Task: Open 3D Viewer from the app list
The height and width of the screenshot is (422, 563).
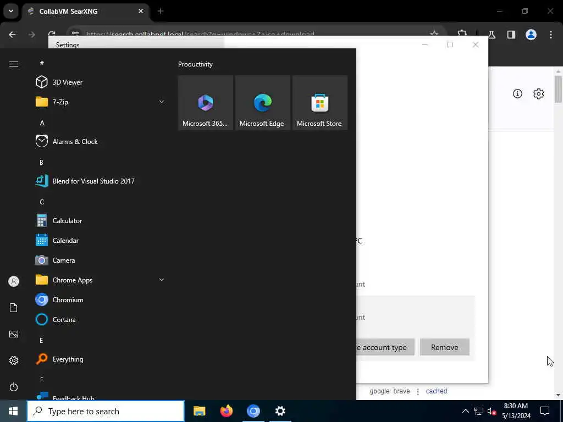Action: coord(101,82)
